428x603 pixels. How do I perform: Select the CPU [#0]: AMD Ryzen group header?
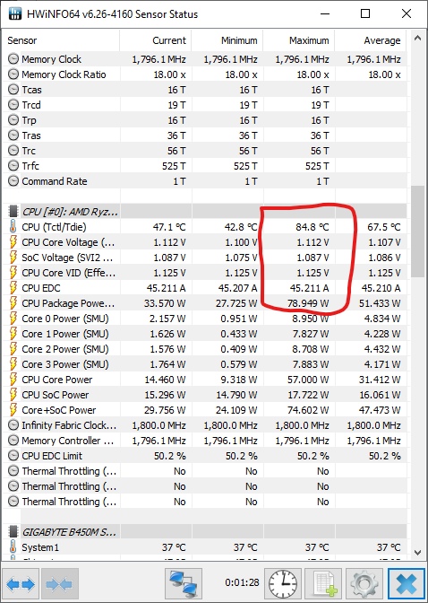tap(204, 212)
